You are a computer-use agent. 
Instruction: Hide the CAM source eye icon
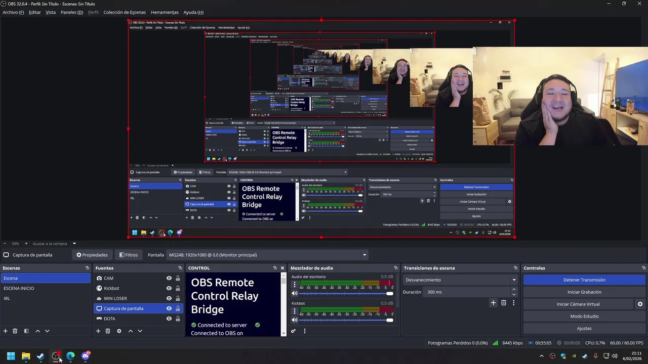click(169, 278)
